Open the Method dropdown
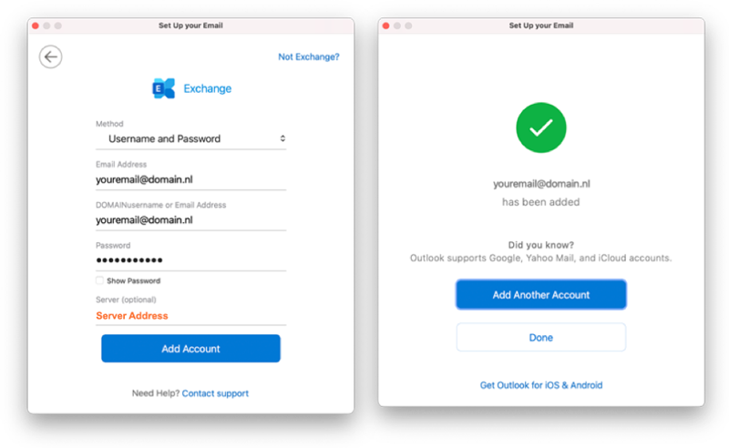 (x=190, y=138)
